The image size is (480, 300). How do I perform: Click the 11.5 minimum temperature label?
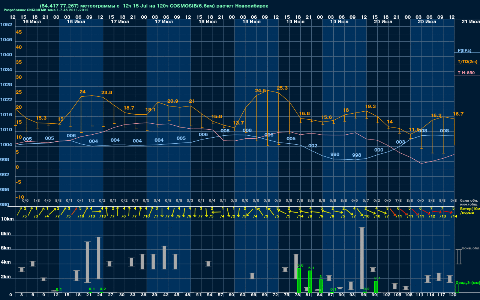pyautogui.click(x=414, y=130)
